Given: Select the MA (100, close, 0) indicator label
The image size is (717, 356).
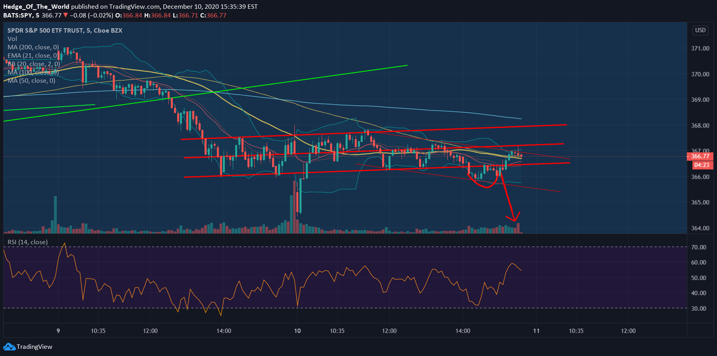Looking at the screenshot, I should tap(33, 72).
